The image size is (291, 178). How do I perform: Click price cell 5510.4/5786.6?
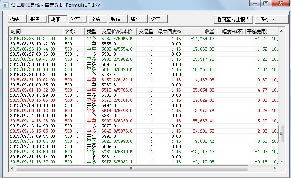tap(117, 90)
